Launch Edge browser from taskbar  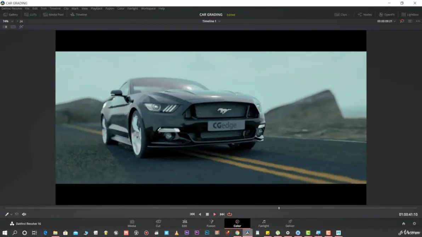point(45,233)
